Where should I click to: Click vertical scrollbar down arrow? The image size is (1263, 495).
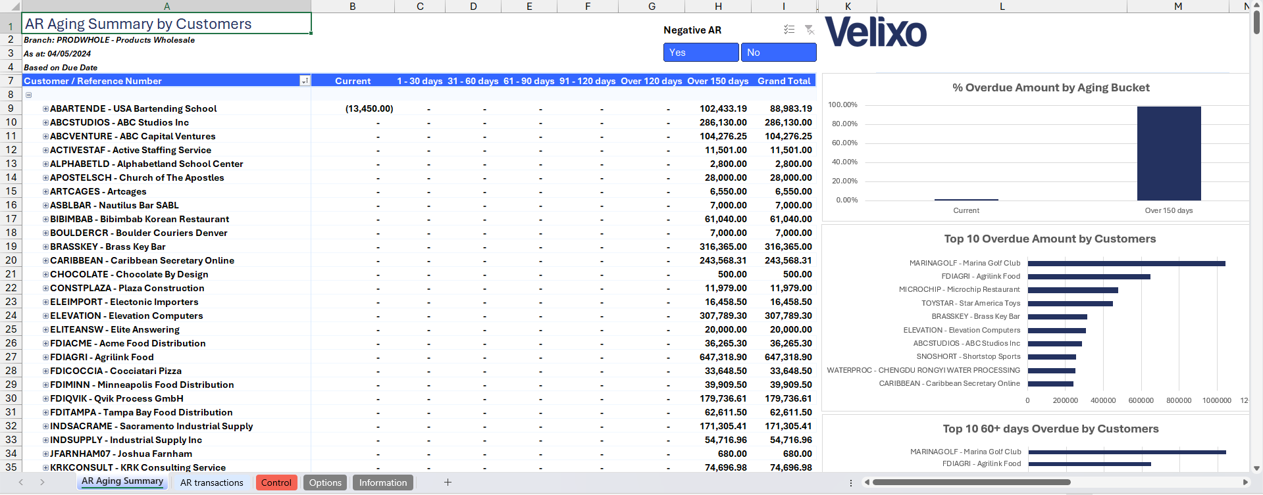(1256, 468)
